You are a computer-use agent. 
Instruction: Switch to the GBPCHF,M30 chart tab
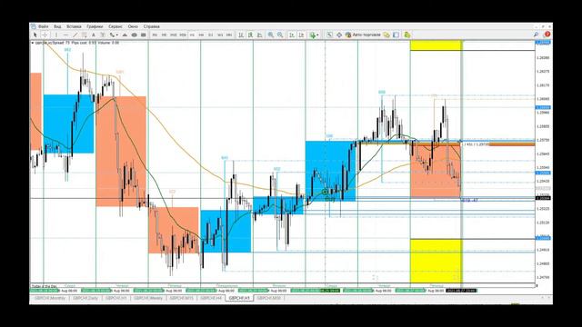(x=269, y=298)
